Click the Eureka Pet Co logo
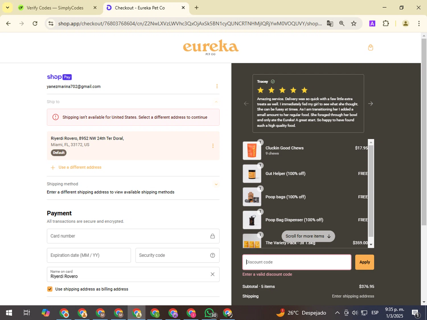 [x=211, y=47]
